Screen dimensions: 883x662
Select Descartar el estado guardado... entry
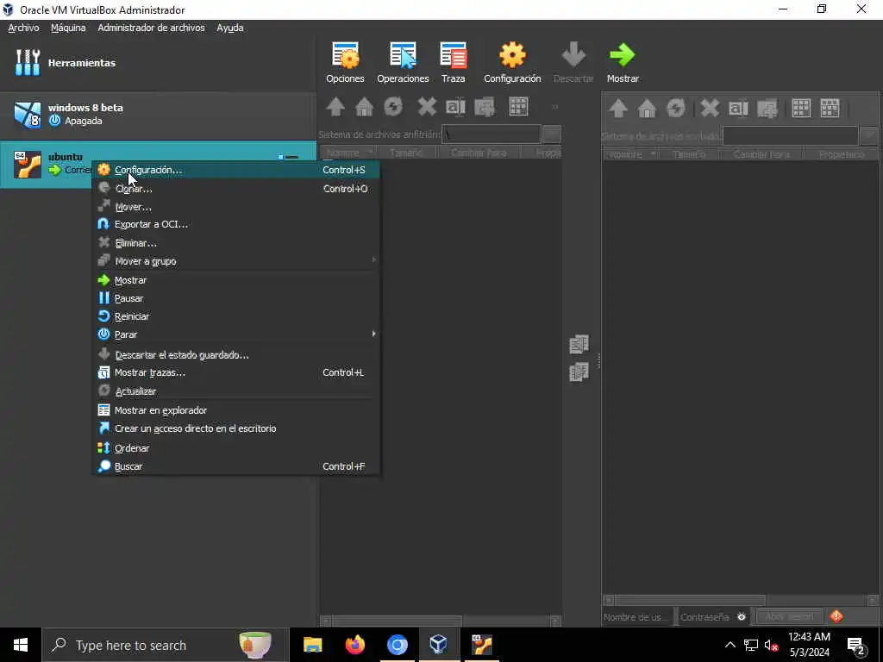point(236,355)
